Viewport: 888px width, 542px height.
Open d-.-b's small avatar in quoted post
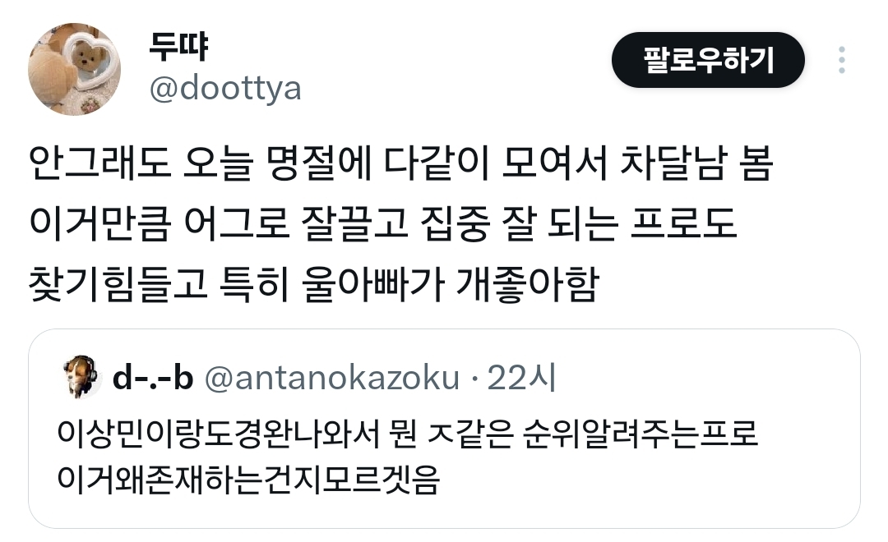[81, 378]
